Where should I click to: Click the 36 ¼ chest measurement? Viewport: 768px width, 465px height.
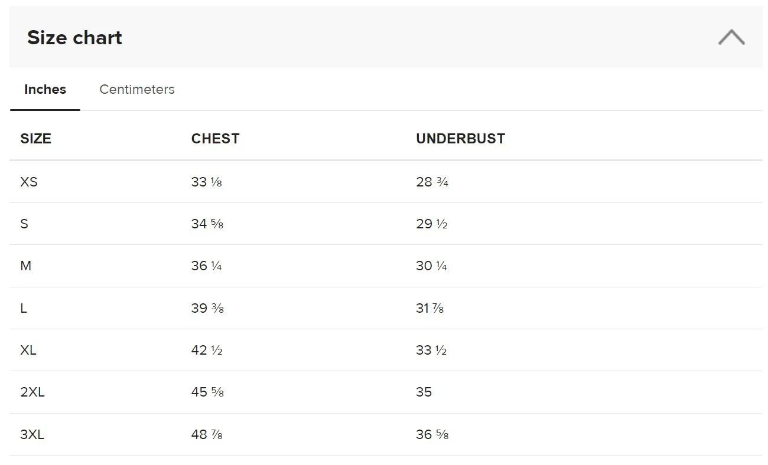[206, 266]
